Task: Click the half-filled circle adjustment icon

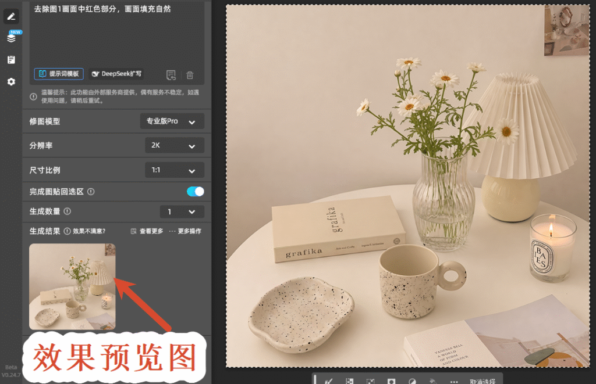Action: [x=412, y=381]
